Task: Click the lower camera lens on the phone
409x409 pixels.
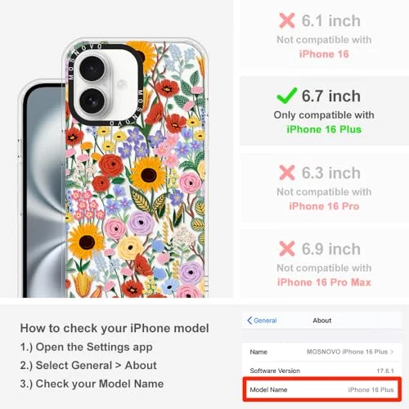Action: click(x=92, y=101)
